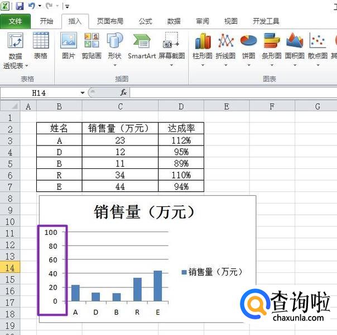Select the cell showing 89%
Screen dimensions: 337x335
[181, 163]
